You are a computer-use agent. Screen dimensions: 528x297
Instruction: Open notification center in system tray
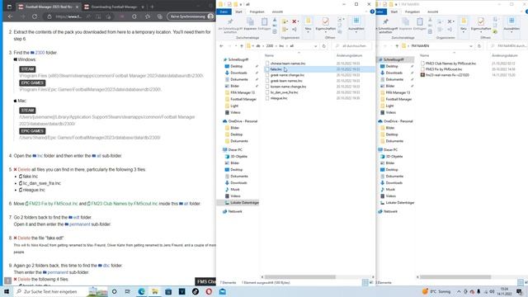coord(519,291)
